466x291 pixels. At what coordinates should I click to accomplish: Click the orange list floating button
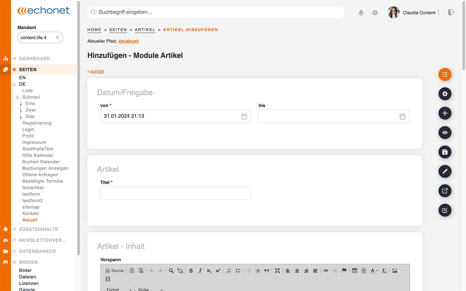445,74
